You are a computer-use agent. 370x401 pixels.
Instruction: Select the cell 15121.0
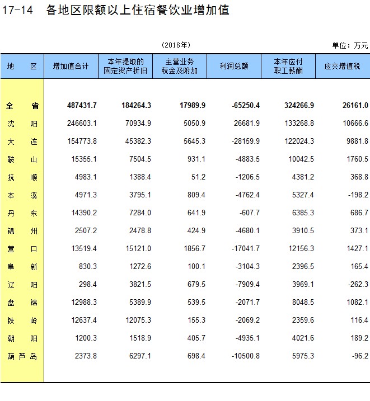click(138, 248)
